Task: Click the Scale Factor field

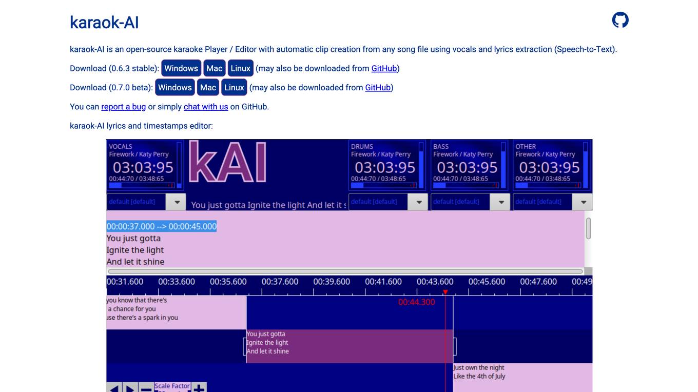Action: [x=172, y=387]
